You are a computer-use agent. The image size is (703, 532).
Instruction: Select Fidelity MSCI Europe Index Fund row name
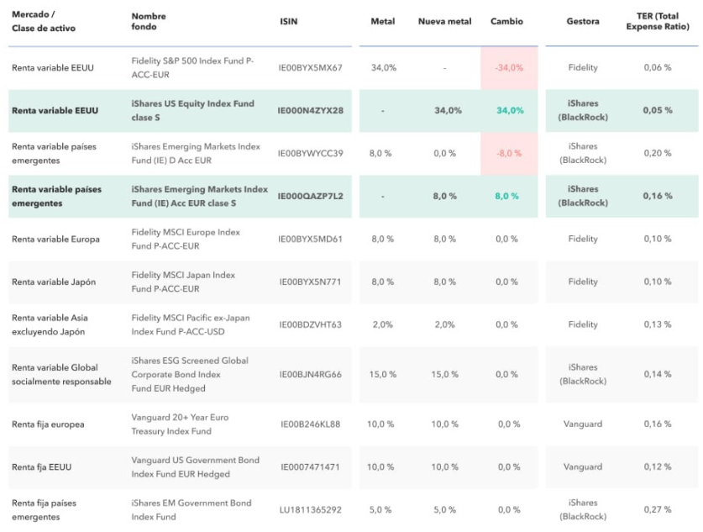tap(186, 239)
